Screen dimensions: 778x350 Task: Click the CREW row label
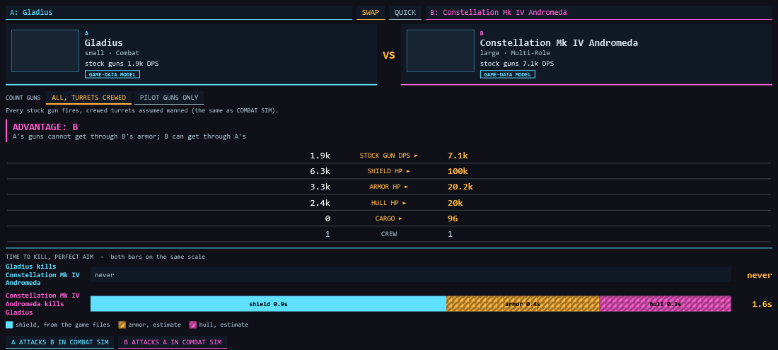click(389, 234)
